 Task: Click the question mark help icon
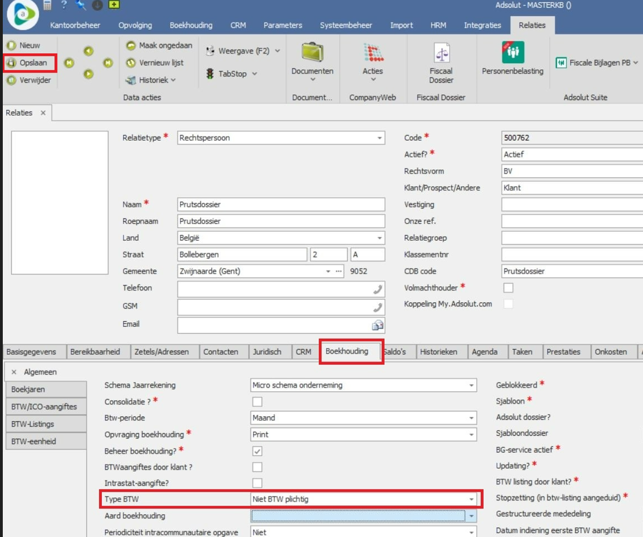tap(64, 5)
